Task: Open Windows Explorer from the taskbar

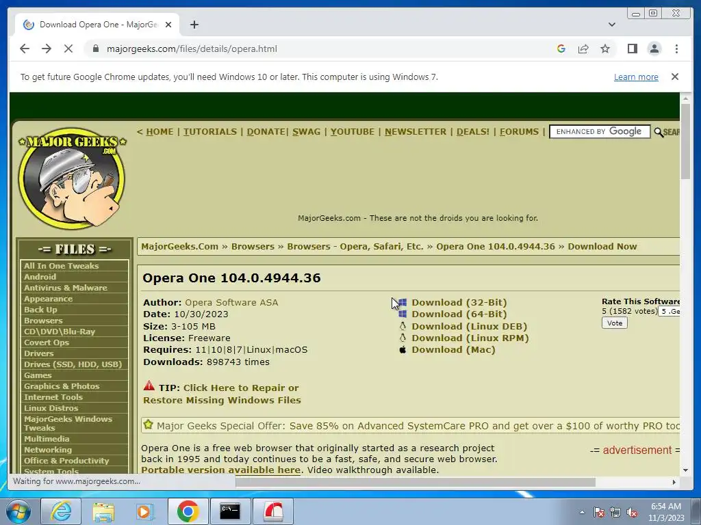Action: coord(103,511)
